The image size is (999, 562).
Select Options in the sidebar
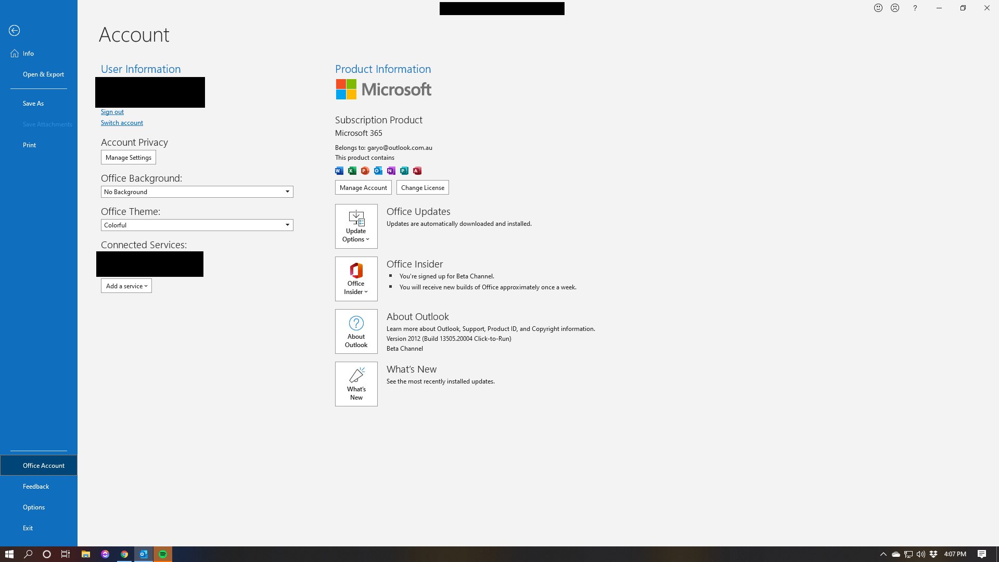[x=34, y=507]
